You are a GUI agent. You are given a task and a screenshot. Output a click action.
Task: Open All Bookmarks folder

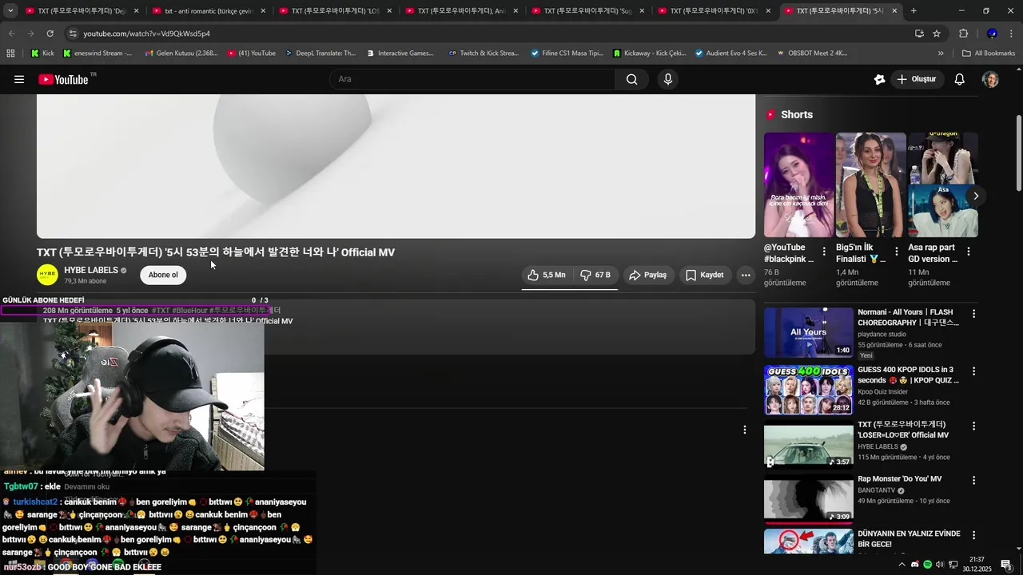point(989,54)
